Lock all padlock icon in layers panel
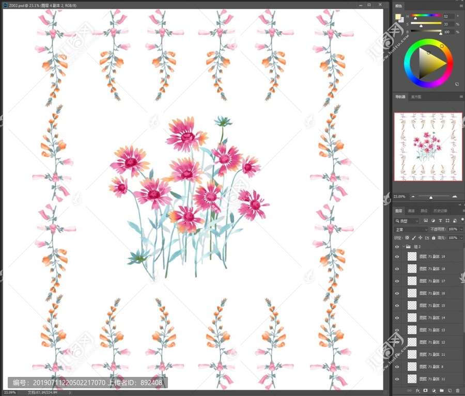465x396 pixels. coord(433,237)
